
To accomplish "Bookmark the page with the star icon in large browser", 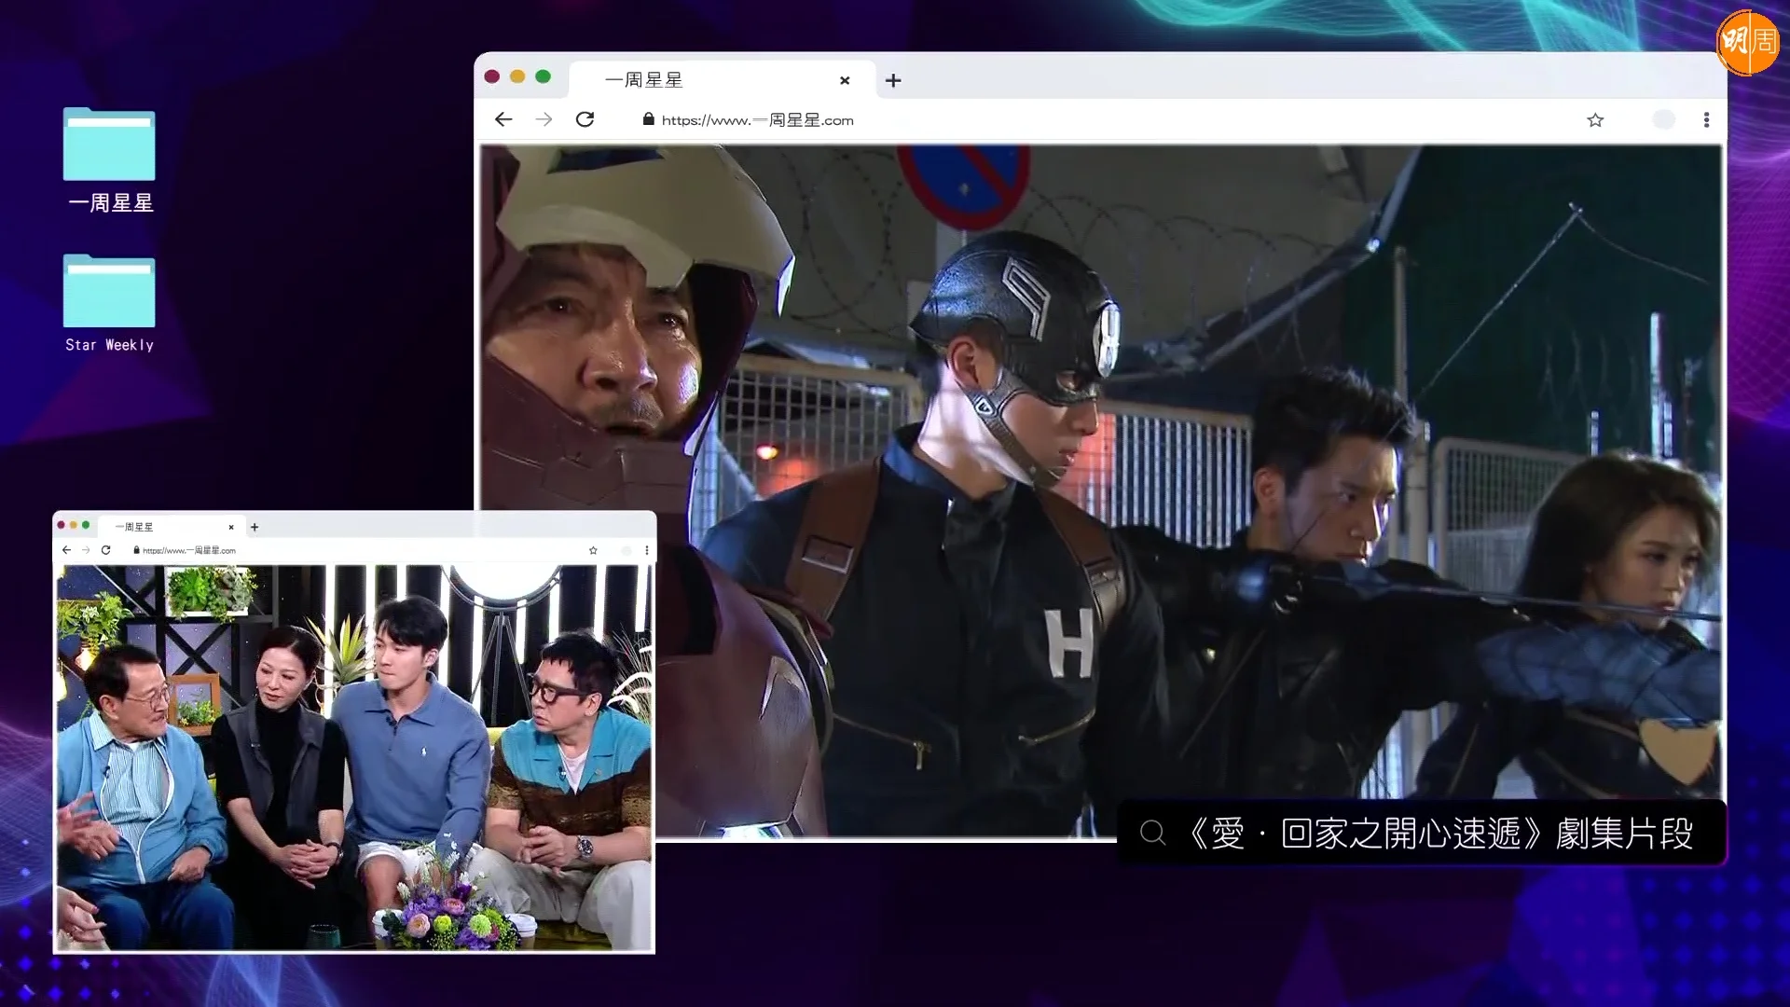I will 1595,119.
